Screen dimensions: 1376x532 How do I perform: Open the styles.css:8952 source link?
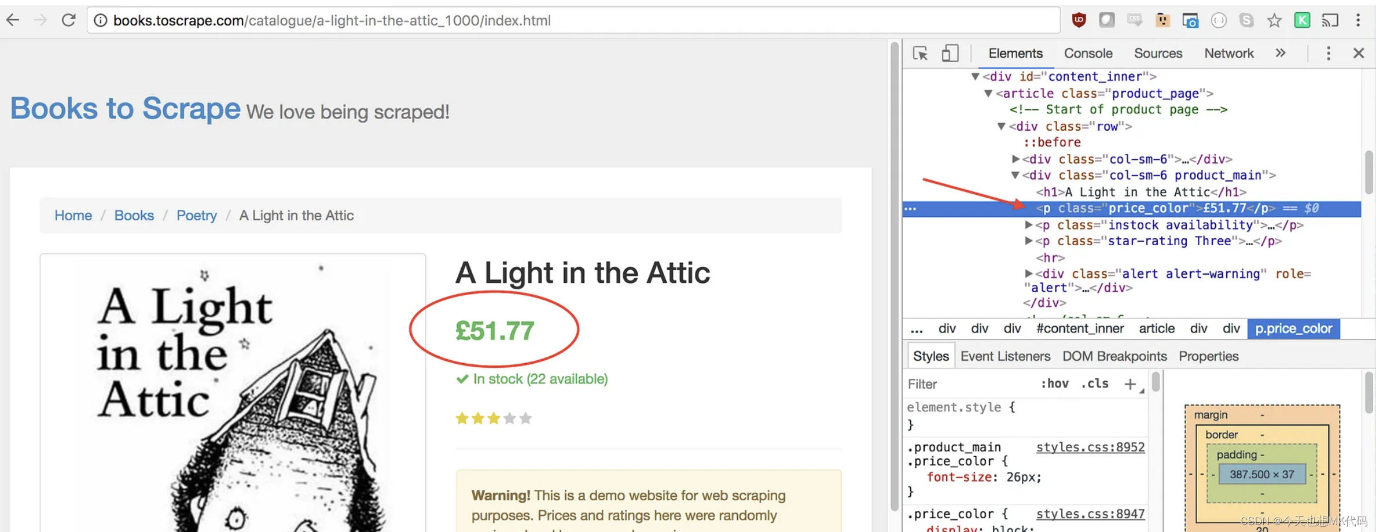point(1090,447)
